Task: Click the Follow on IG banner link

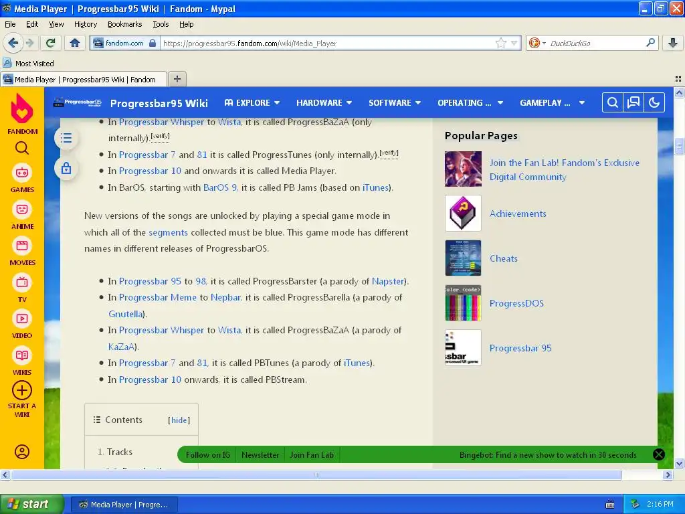Action: click(x=208, y=455)
